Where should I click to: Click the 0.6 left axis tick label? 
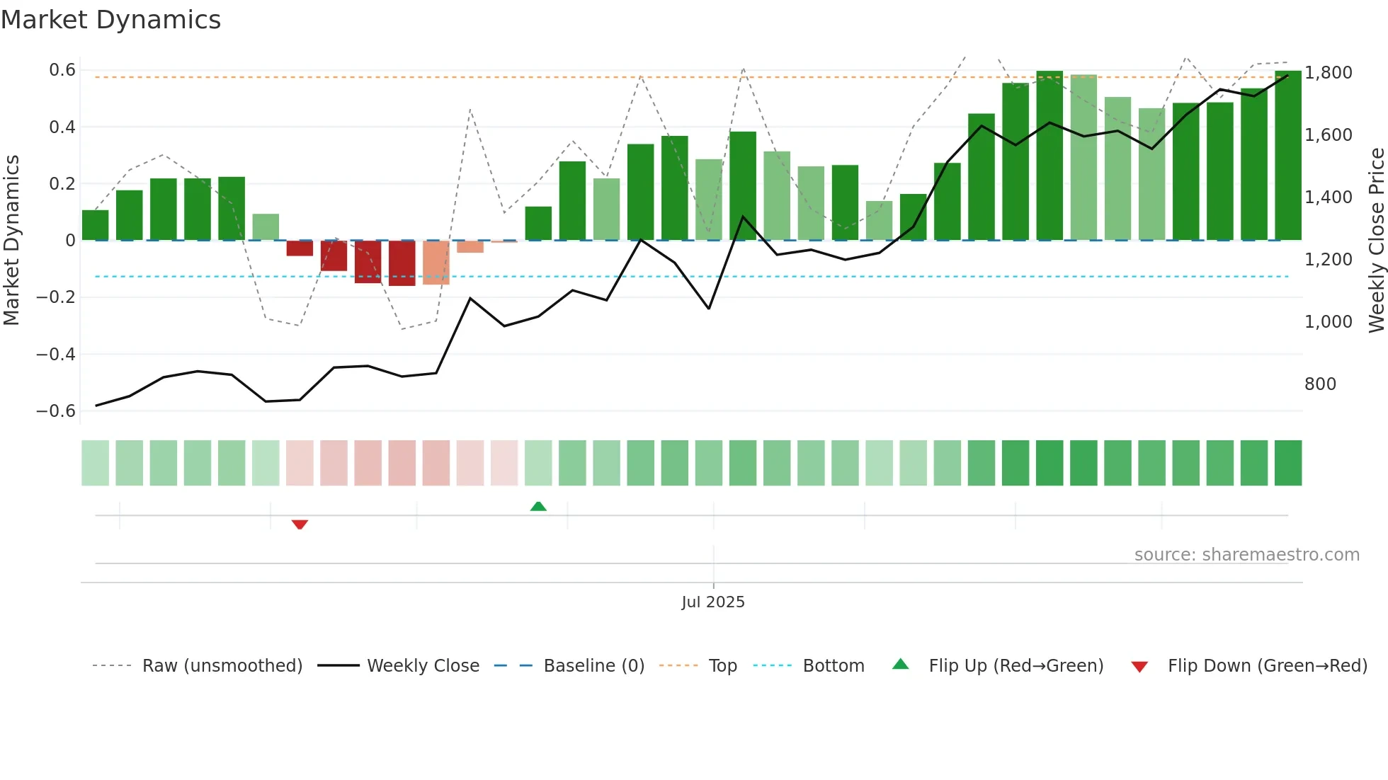pyautogui.click(x=62, y=70)
